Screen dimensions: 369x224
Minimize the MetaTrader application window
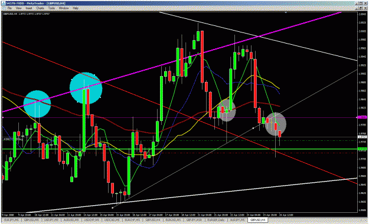pos(357,3)
